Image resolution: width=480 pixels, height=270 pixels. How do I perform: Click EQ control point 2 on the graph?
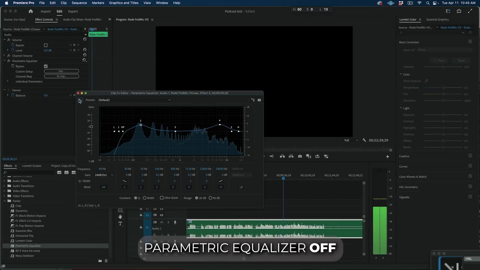[x=141, y=124]
